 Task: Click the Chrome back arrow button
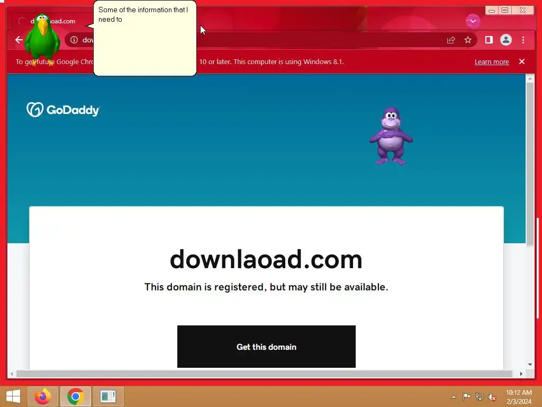tap(19, 40)
